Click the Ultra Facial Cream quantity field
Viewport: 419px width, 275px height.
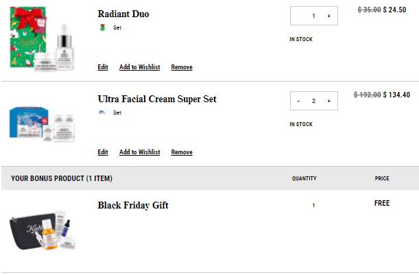point(313,101)
